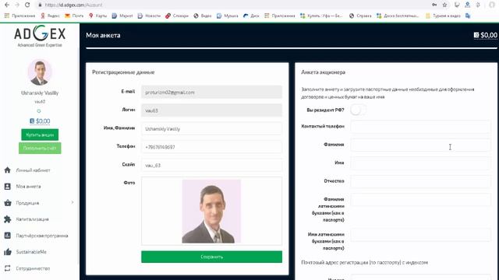The image size is (499, 280).
Task: Click the sidebar $0,00 balance
Action: click(x=40, y=121)
